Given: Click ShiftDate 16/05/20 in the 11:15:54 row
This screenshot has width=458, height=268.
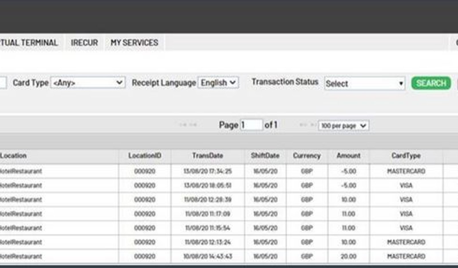Looking at the screenshot, I should coord(265,228).
